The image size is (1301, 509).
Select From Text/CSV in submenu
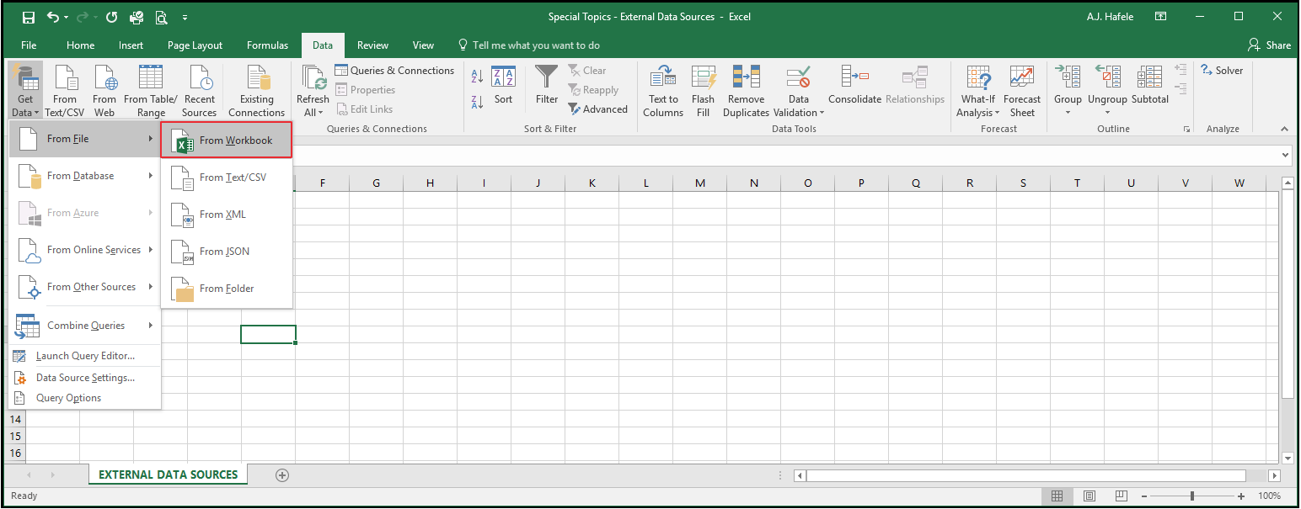pos(227,178)
